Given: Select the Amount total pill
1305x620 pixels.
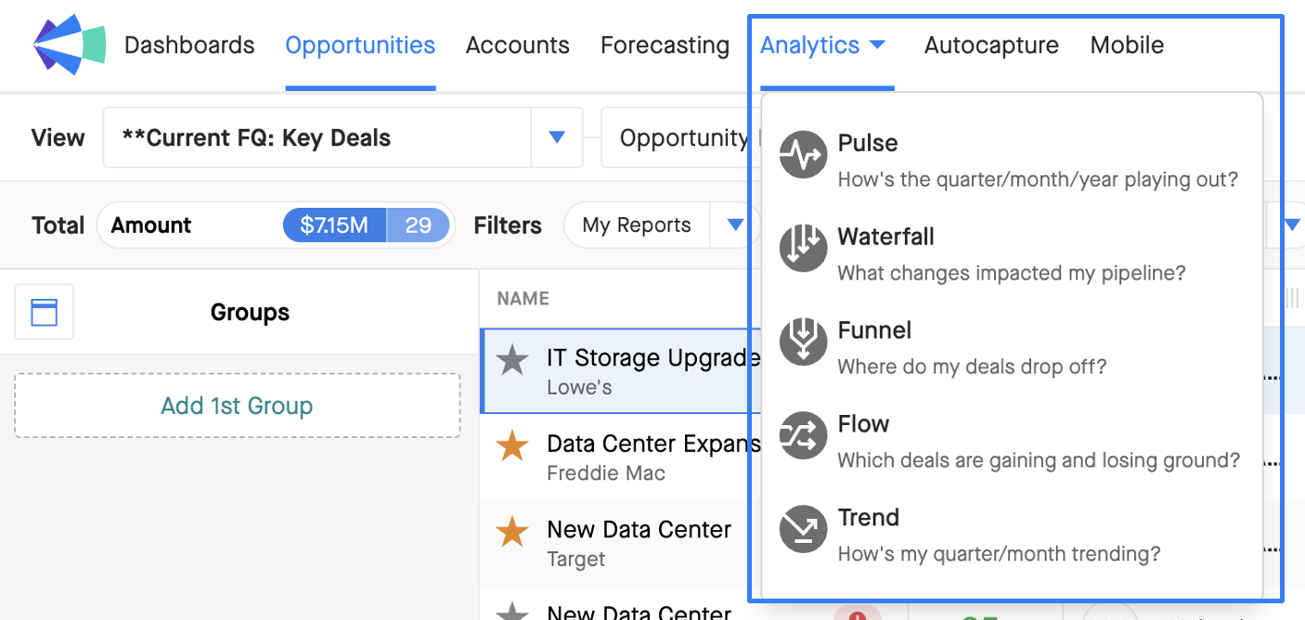Looking at the screenshot, I should point(276,225).
